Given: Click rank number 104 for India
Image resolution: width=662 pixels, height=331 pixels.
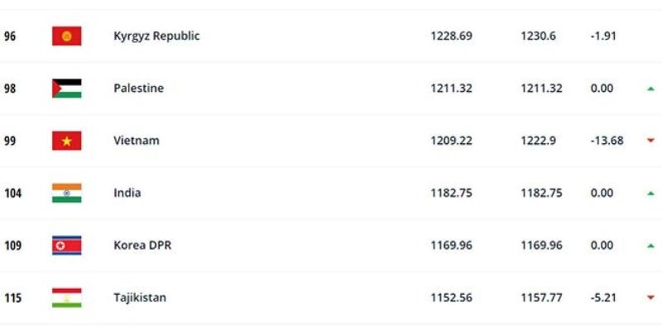Looking at the screenshot, I should click(x=12, y=194).
